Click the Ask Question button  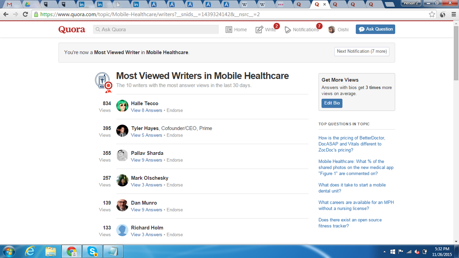pos(375,29)
